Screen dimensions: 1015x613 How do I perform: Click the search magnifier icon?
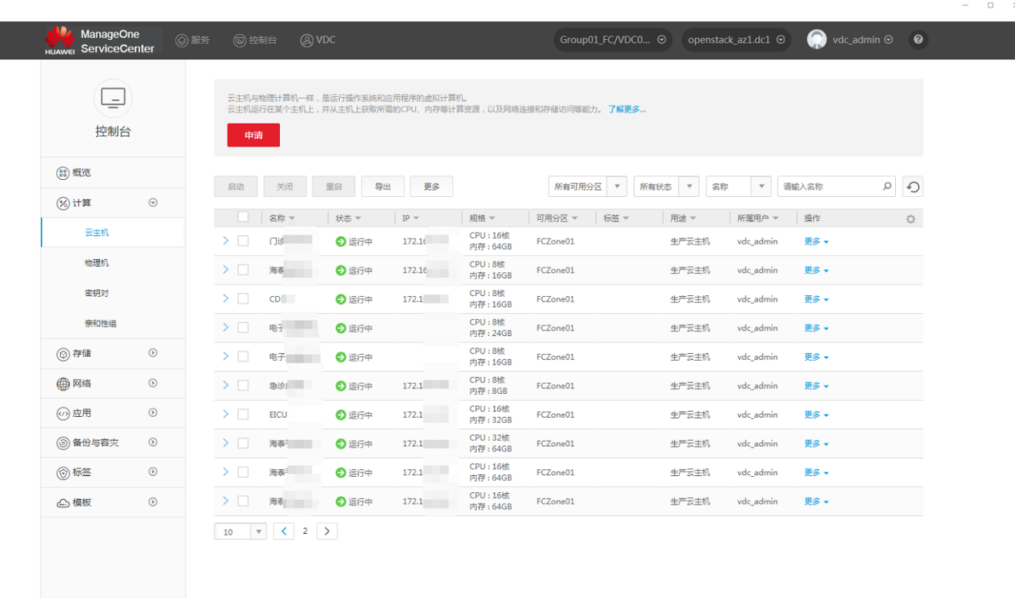click(x=887, y=186)
